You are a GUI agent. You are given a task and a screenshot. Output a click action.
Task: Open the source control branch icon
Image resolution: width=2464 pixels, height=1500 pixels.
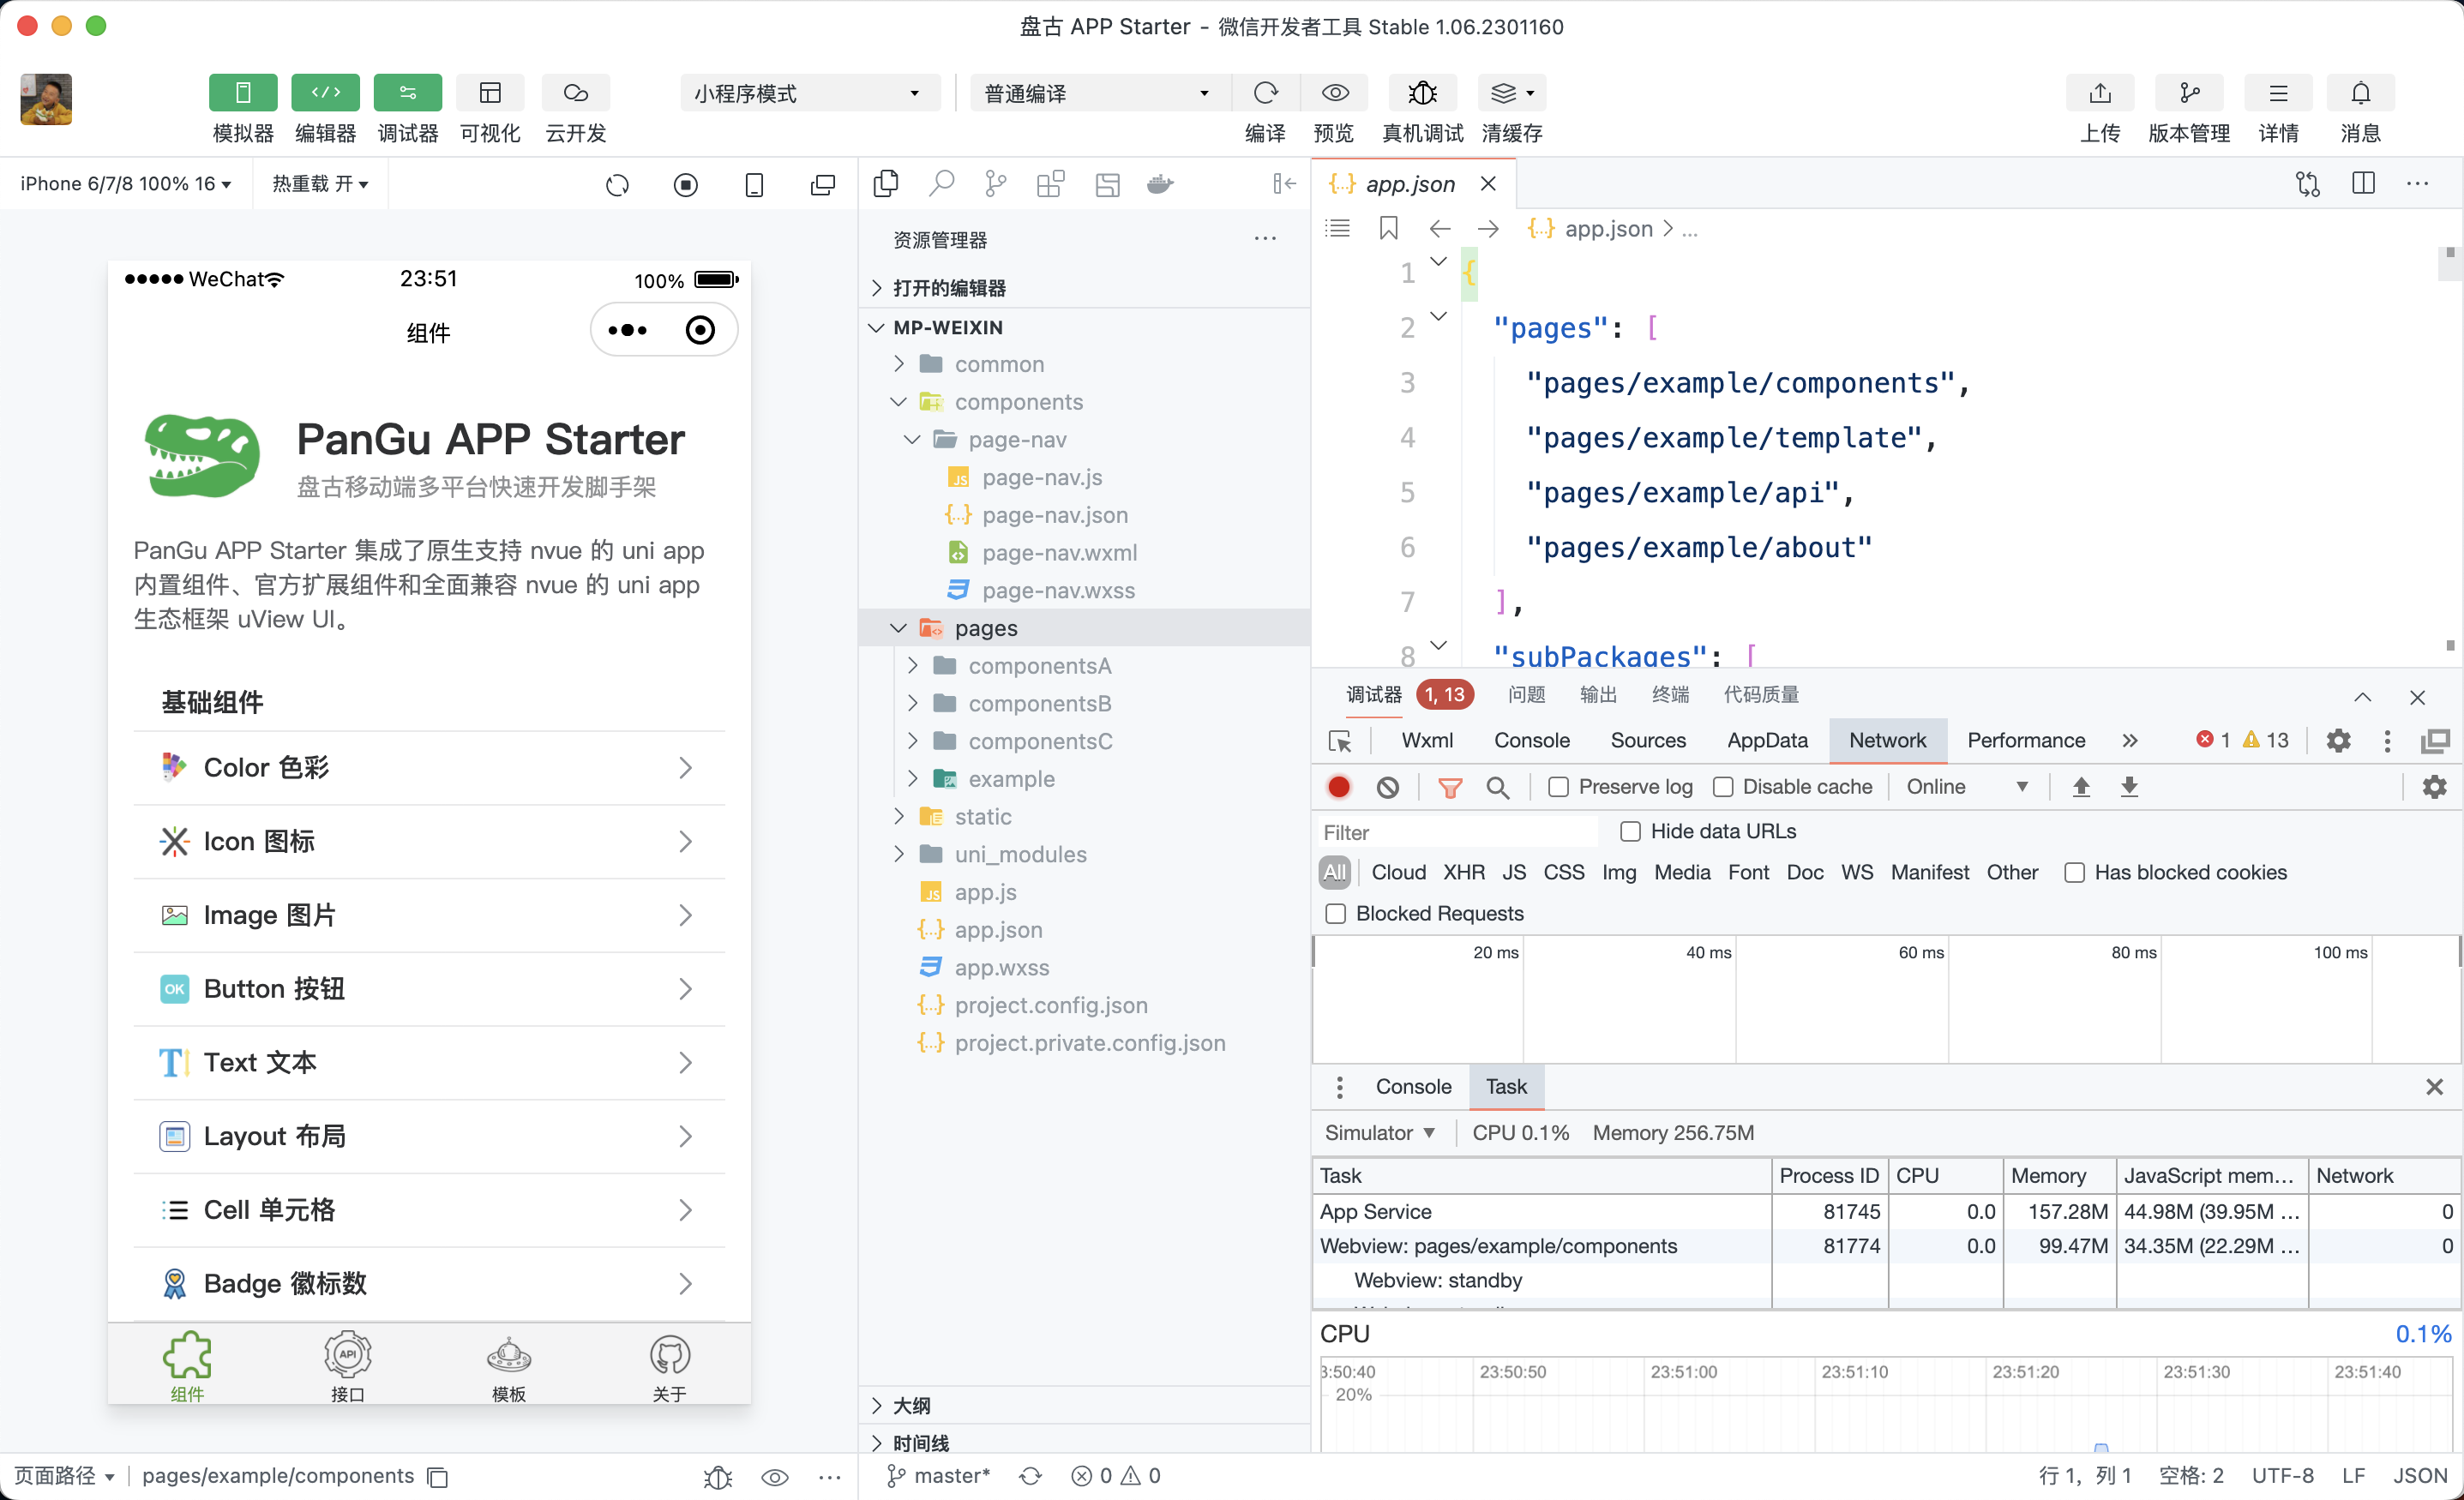click(996, 184)
